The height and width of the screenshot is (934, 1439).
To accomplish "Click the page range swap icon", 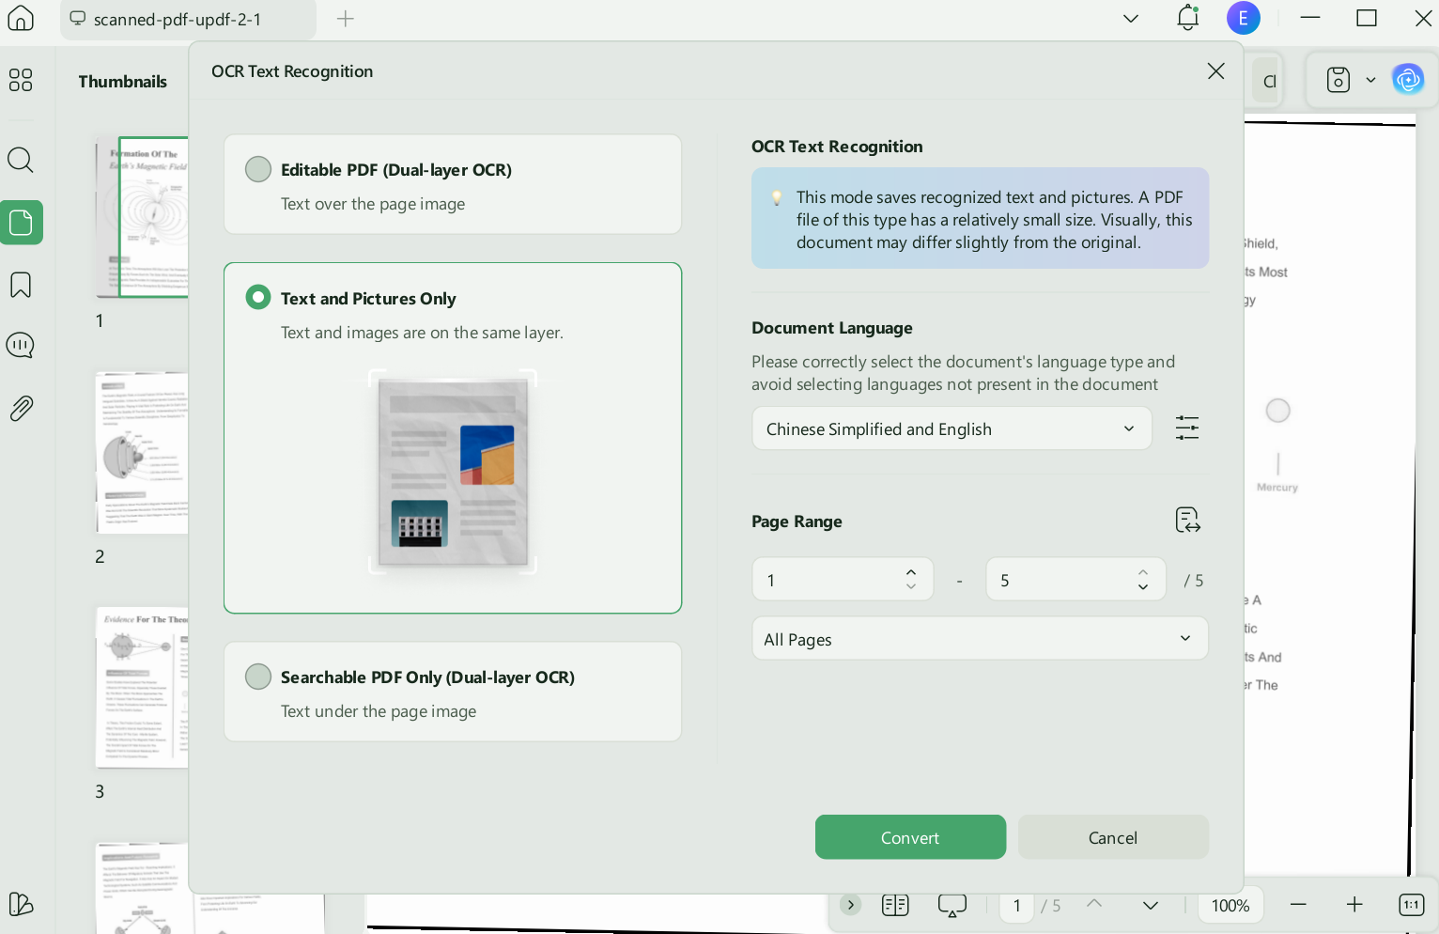I will pyautogui.click(x=1188, y=520).
